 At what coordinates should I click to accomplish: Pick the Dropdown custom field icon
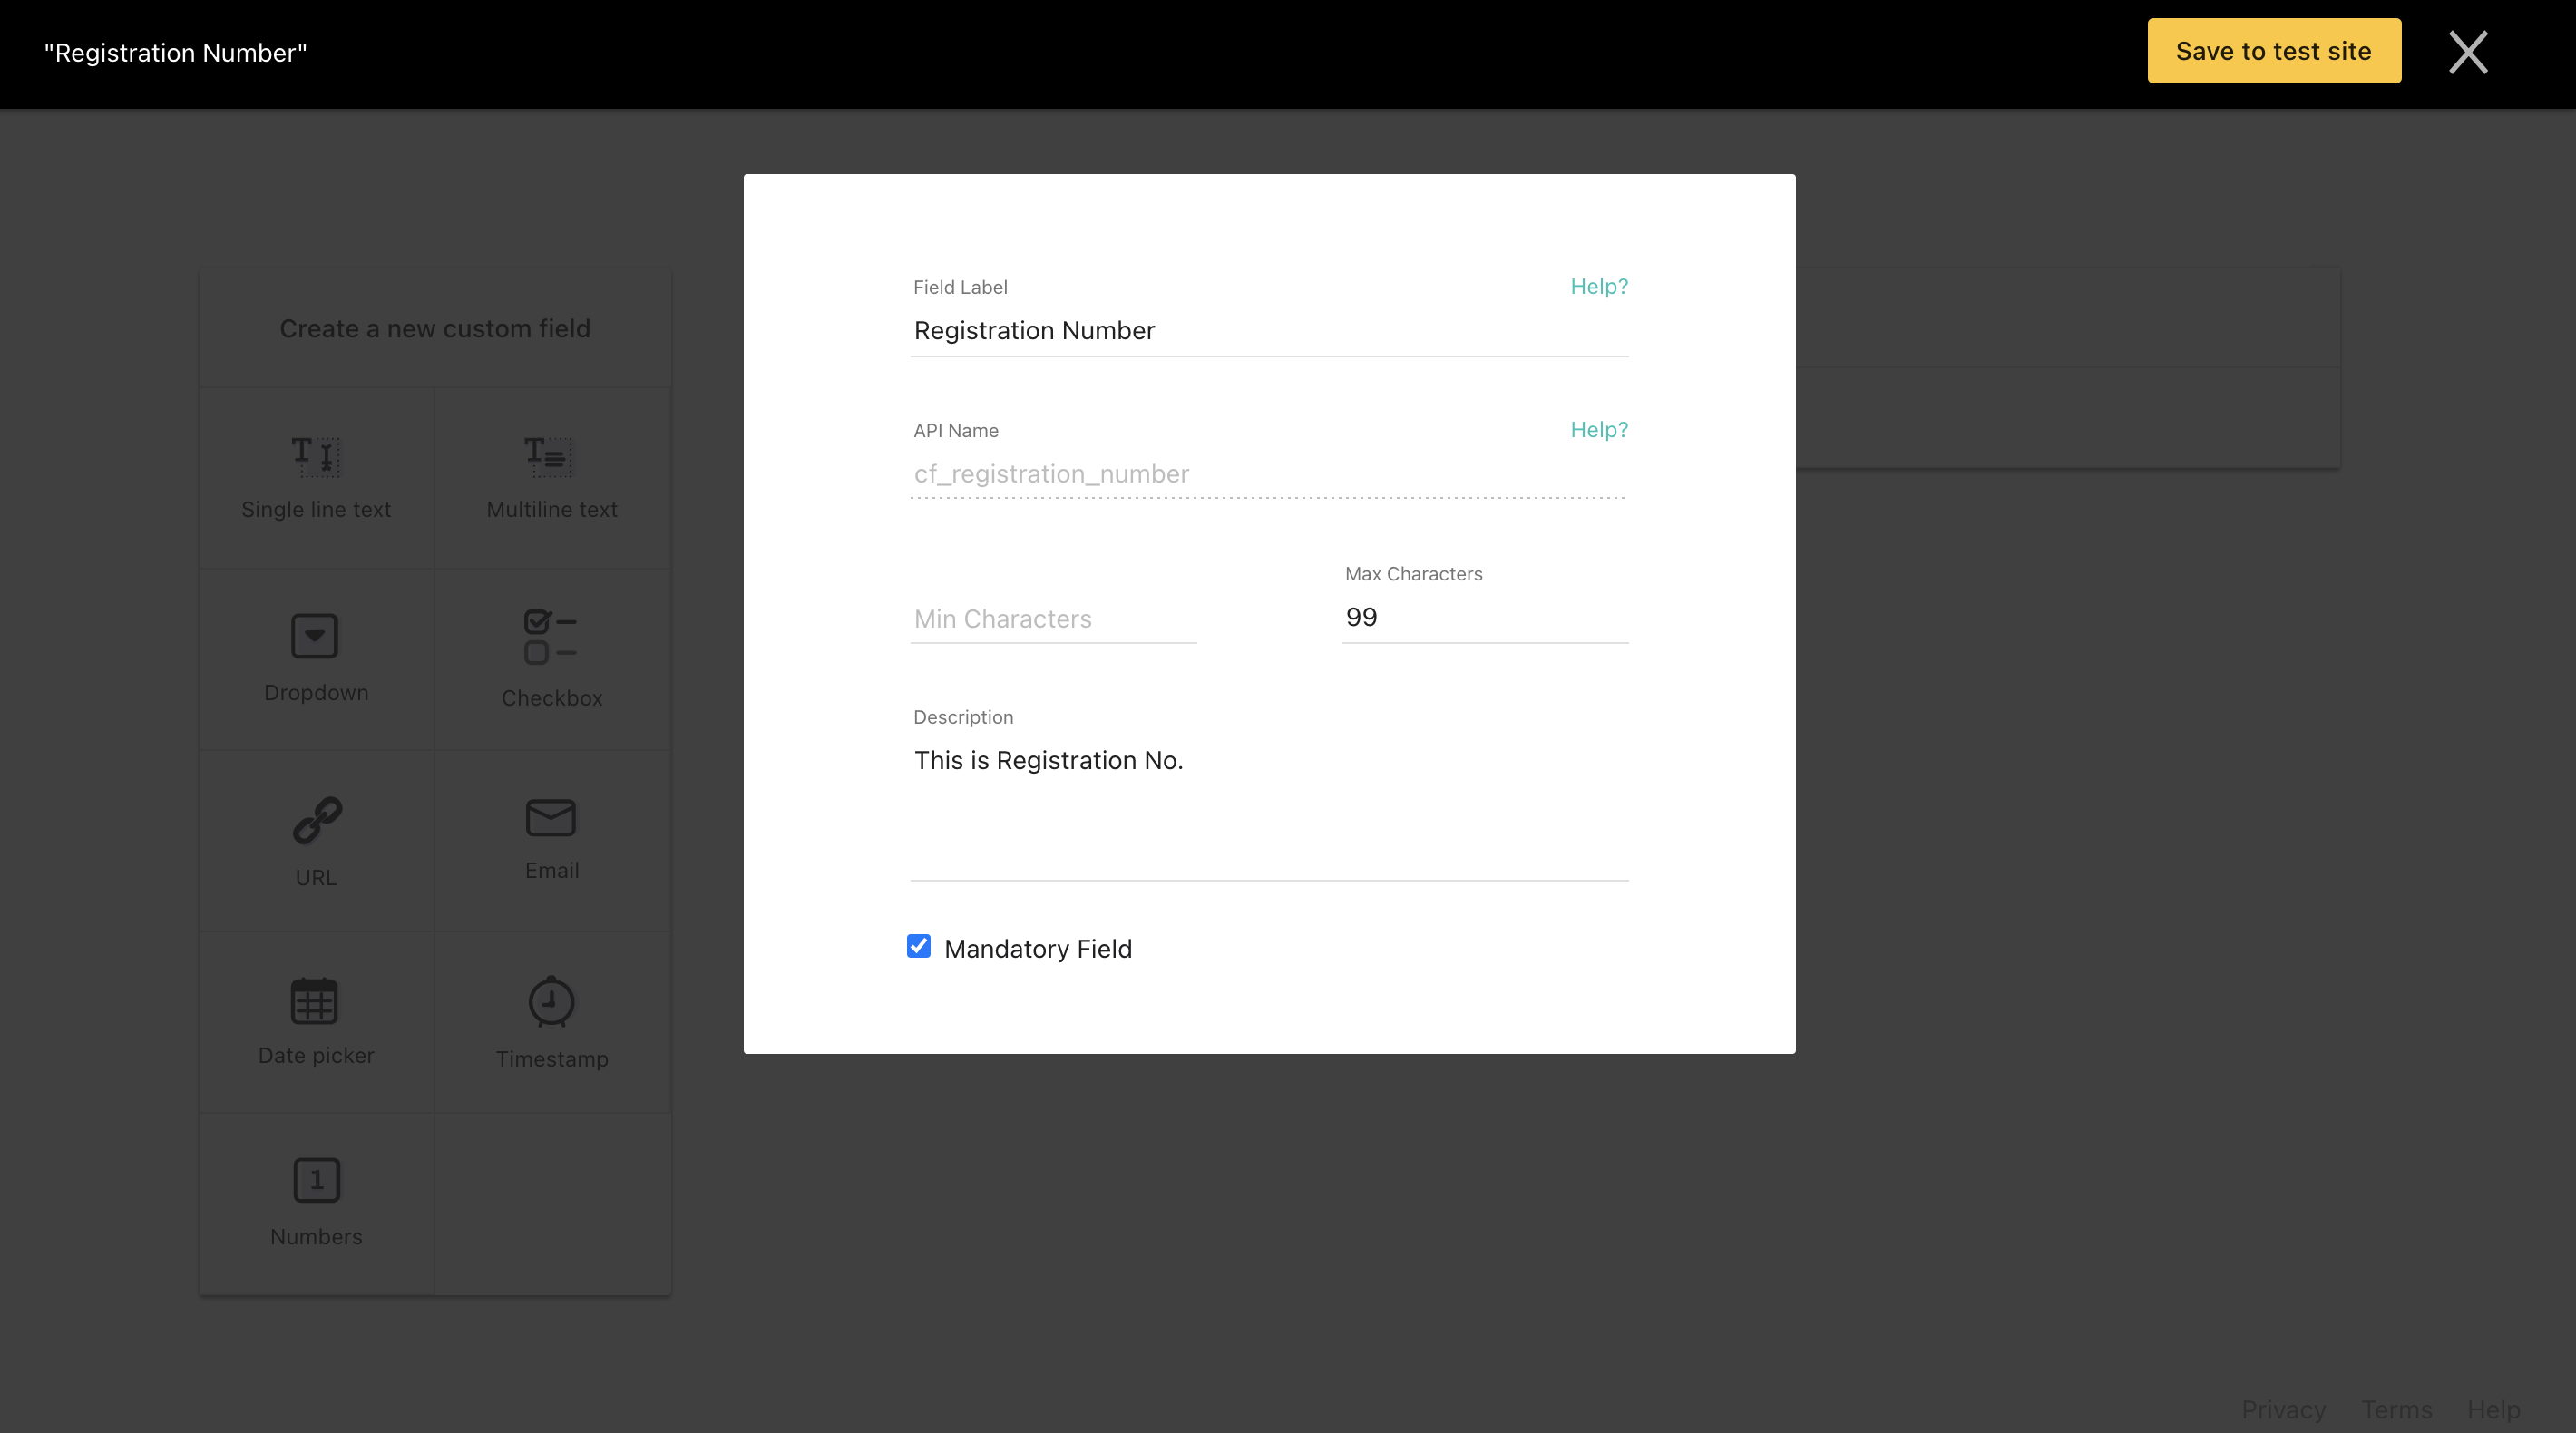pyautogui.click(x=315, y=636)
